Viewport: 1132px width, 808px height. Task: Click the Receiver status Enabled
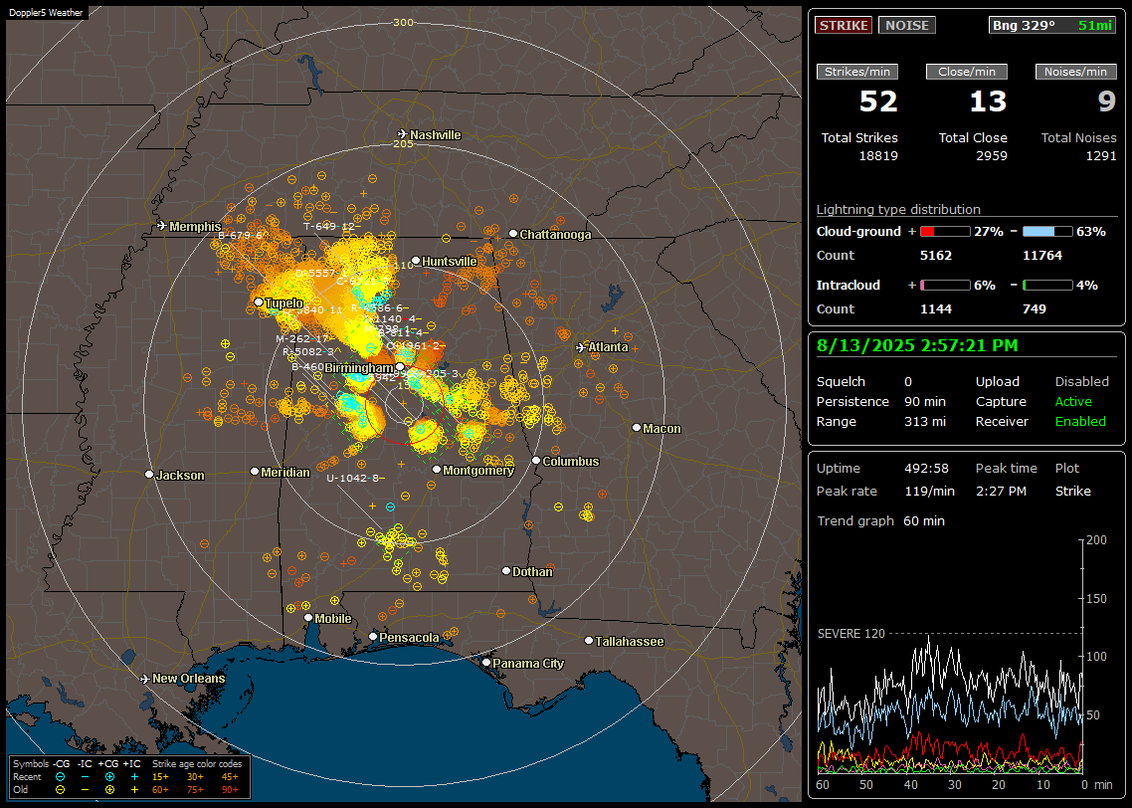click(x=1080, y=422)
